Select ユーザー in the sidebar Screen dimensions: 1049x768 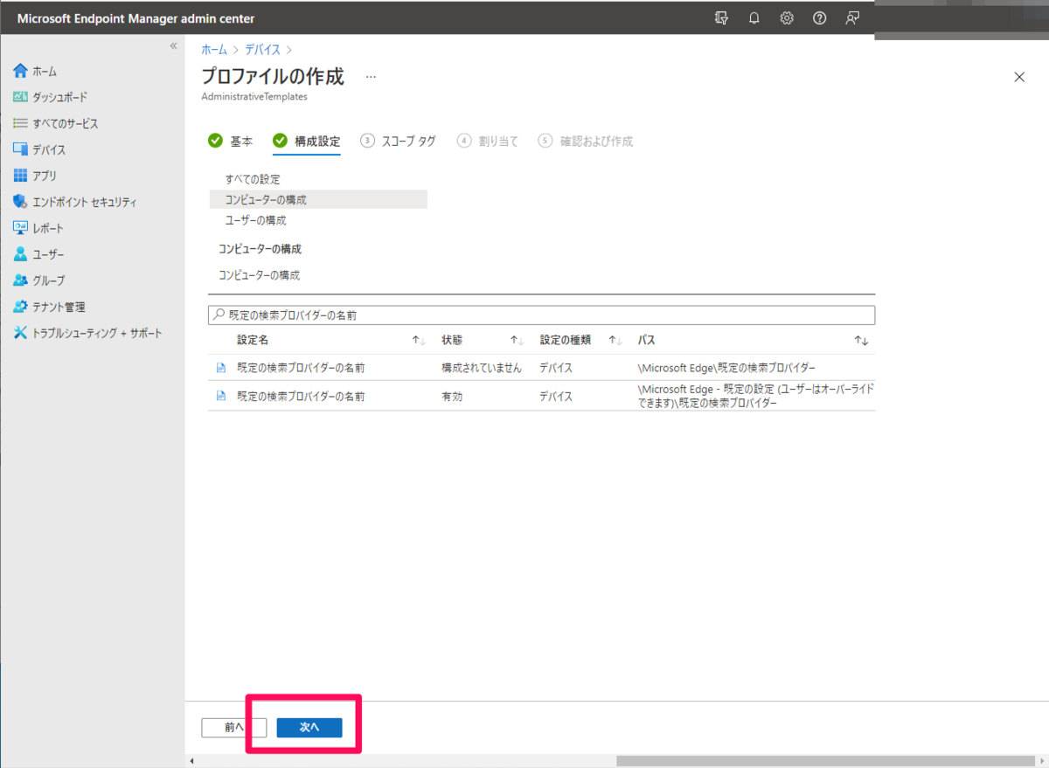coord(44,253)
